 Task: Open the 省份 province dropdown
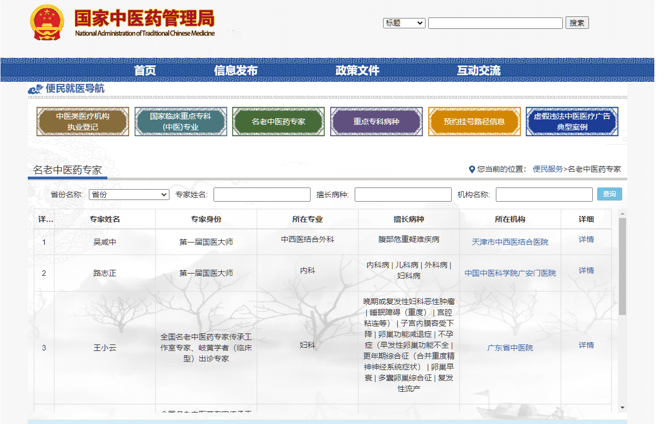[129, 195]
